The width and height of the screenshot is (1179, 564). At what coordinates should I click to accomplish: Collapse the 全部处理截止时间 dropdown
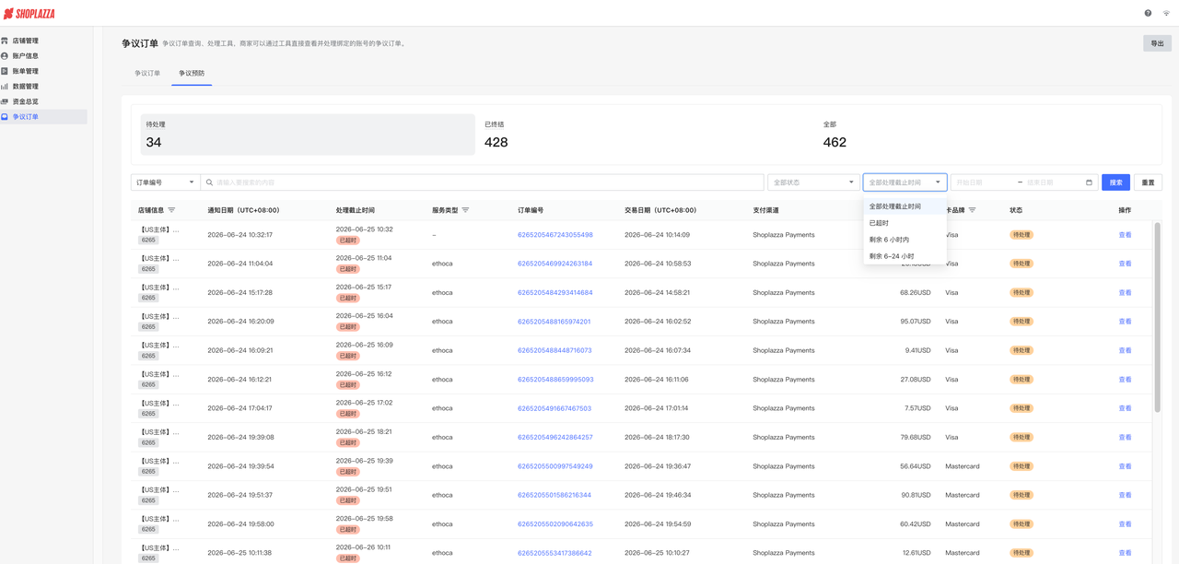click(x=905, y=182)
